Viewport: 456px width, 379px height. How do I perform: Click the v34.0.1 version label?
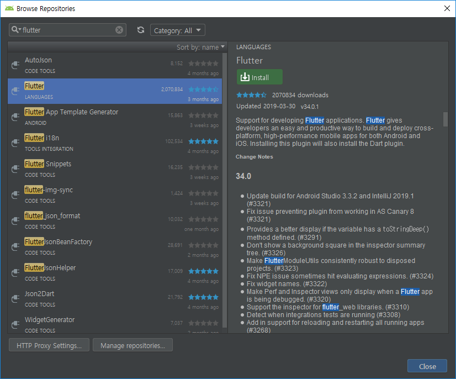309,107
